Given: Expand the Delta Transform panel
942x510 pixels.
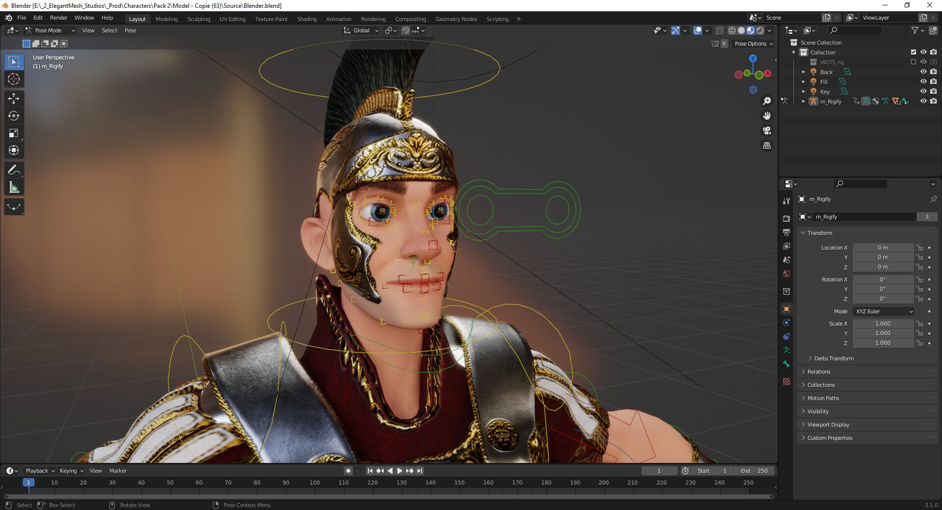Looking at the screenshot, I should click(x=834, y=358).
